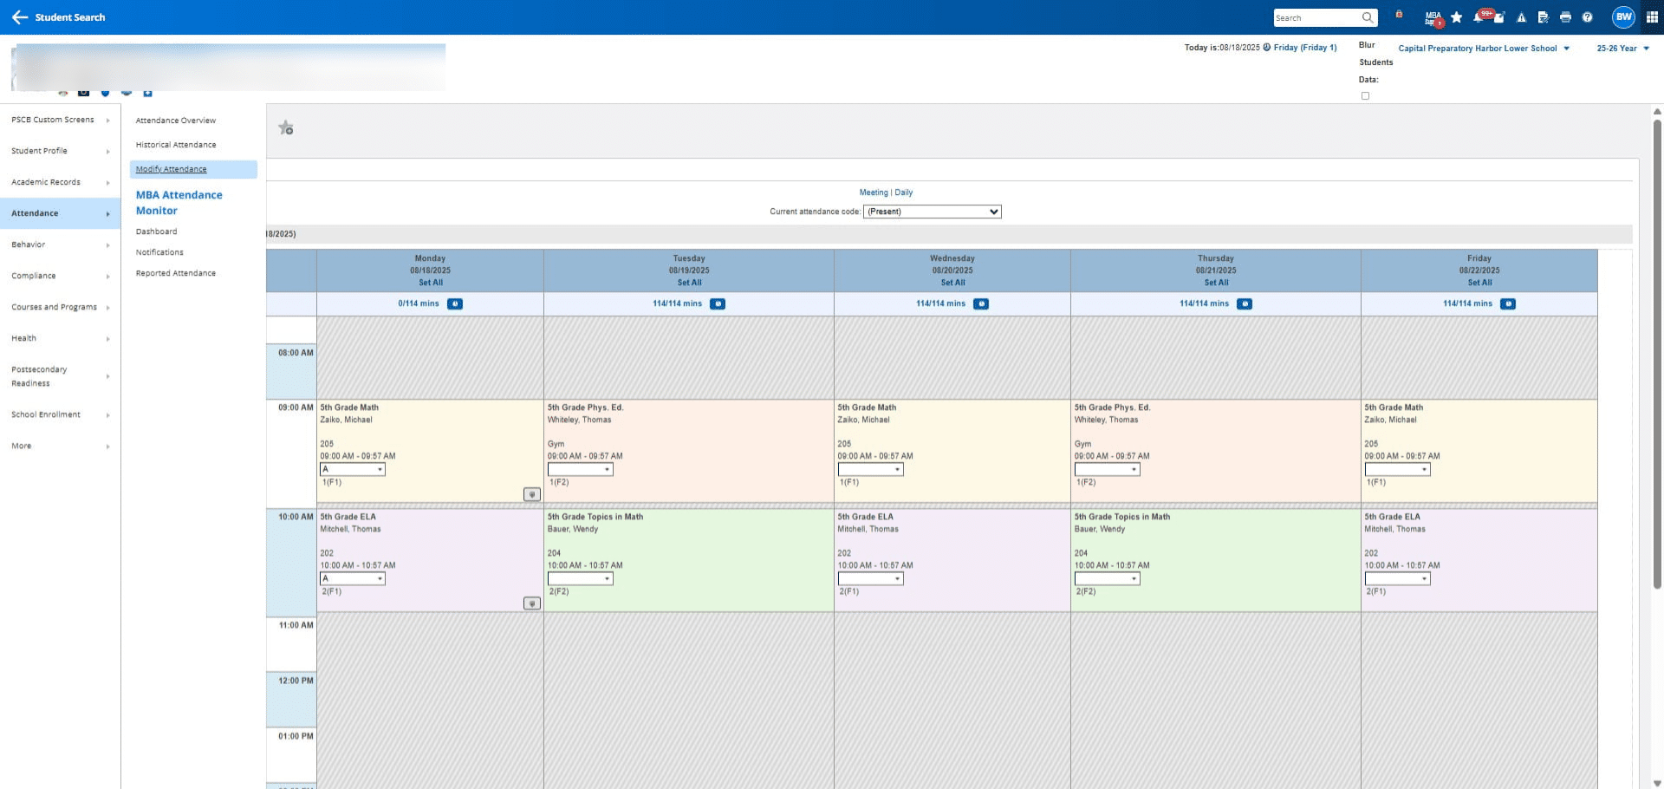Click the small red lock icon in the header
This screenshot has width=1664, height=789.
click(1399, 15)
